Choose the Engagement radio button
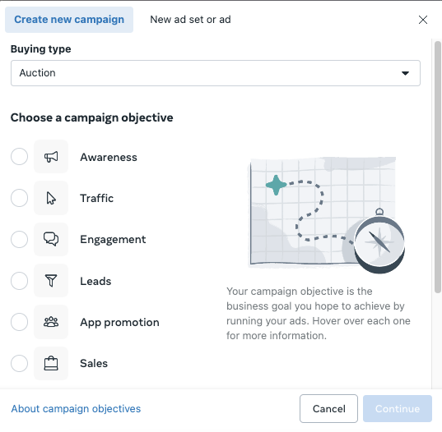442x432 pixels. tap(19, 239)
